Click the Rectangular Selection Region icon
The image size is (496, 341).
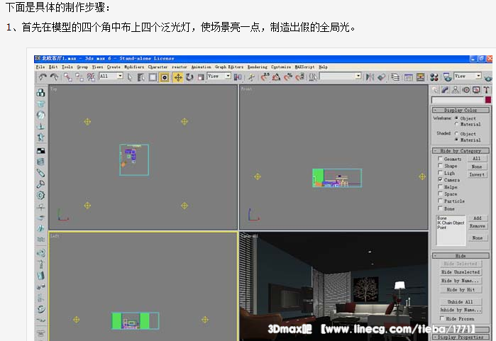click(x=153, y=77)
